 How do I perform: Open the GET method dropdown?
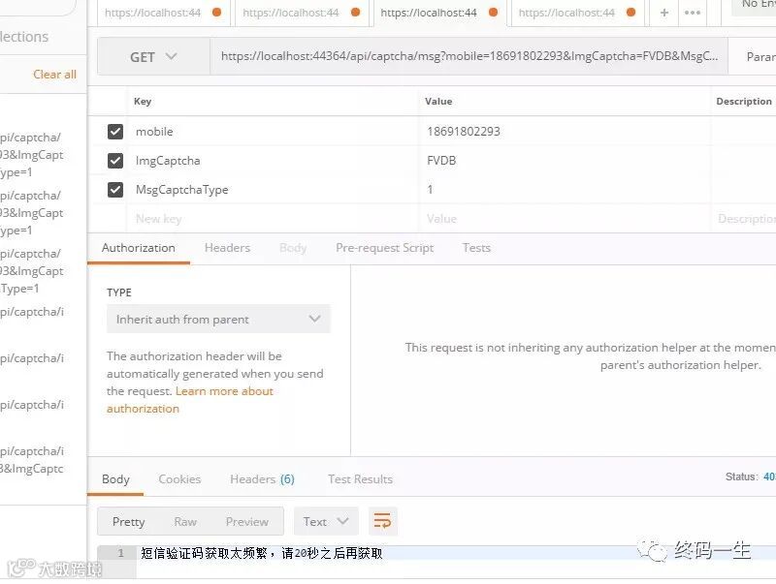point(153,57)
